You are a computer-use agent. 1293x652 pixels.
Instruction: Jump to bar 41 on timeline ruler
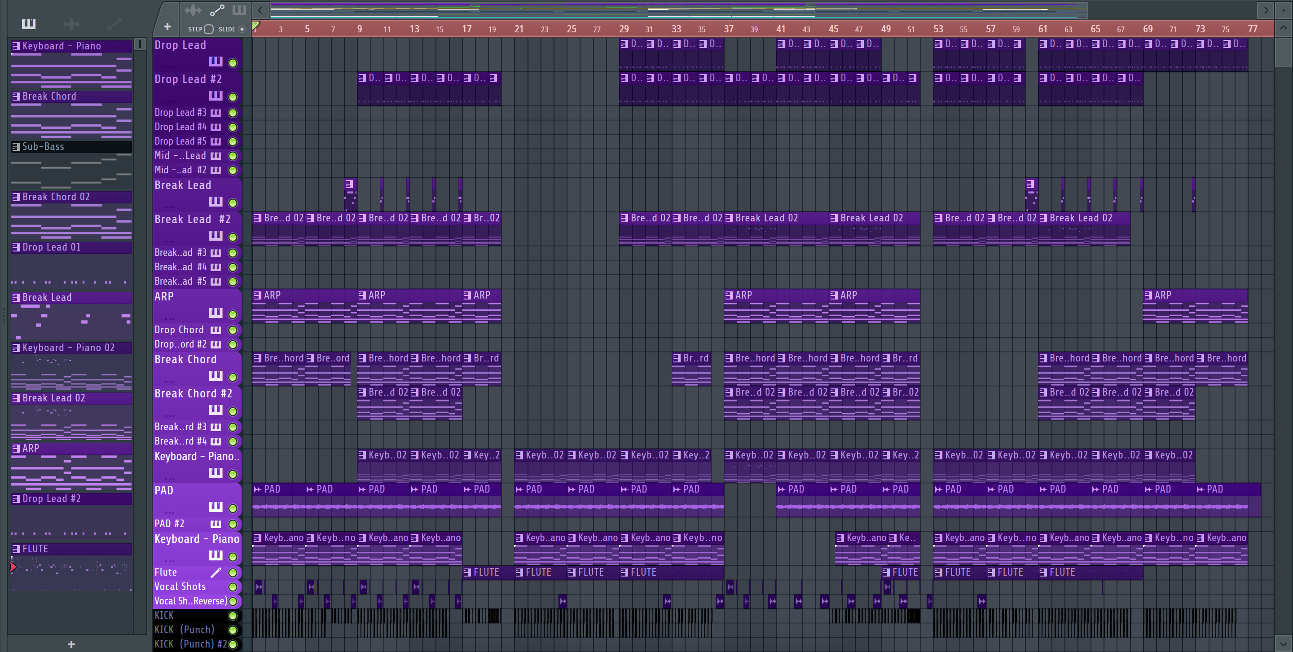pos(781,29)
